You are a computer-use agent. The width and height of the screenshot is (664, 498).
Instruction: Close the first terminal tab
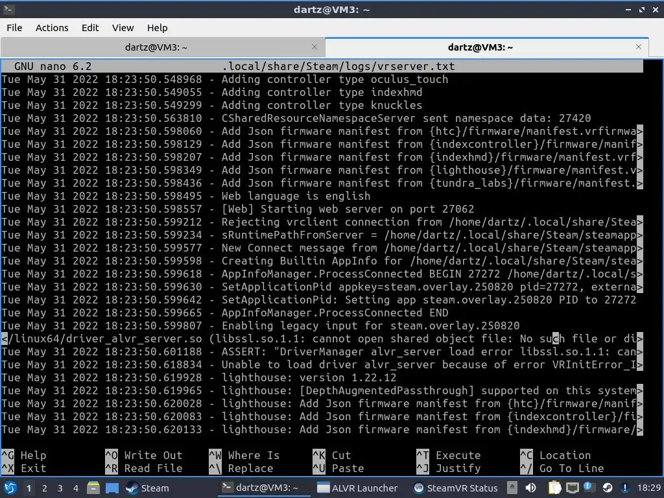314,47
